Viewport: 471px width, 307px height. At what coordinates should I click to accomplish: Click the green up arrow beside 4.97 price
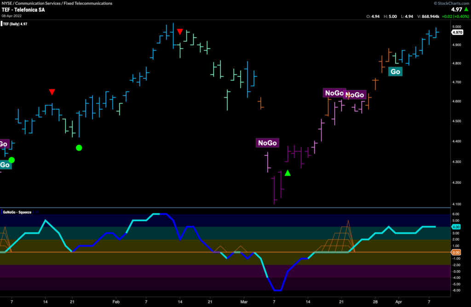coord(466,9)
